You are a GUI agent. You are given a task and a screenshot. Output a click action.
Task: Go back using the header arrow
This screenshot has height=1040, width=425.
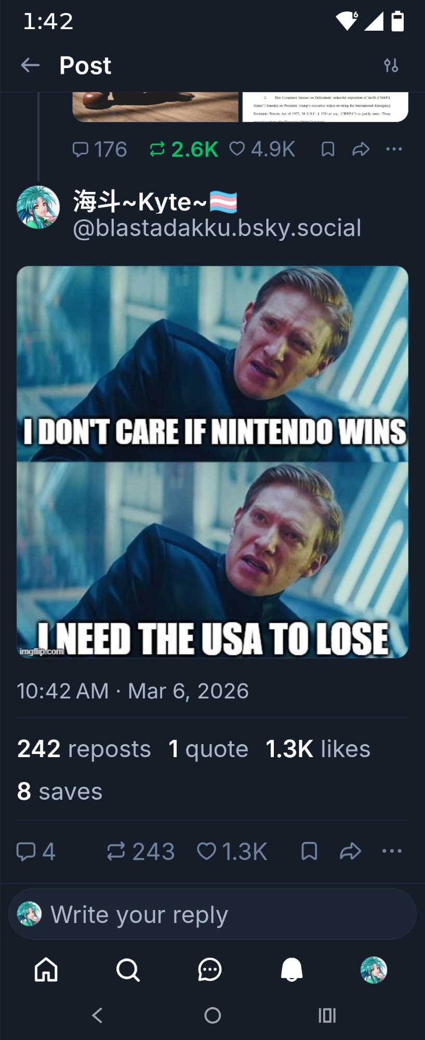click(x=30, y=65)
